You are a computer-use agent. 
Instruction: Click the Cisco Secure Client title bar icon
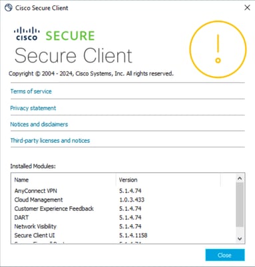[x=9, y=8]
